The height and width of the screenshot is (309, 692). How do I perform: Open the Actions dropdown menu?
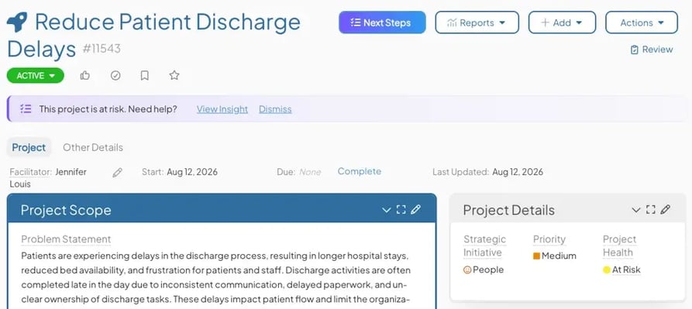tap(642, 22)
